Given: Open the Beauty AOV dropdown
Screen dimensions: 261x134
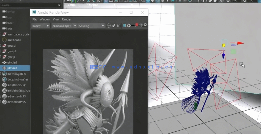Looking at the screenshot, I should (40, 26).
